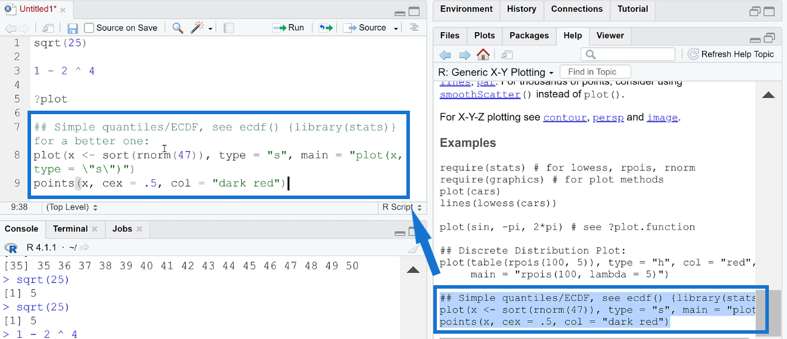Maximize the source editor pane
The image size is (787, 339).
tap(414, 12)
